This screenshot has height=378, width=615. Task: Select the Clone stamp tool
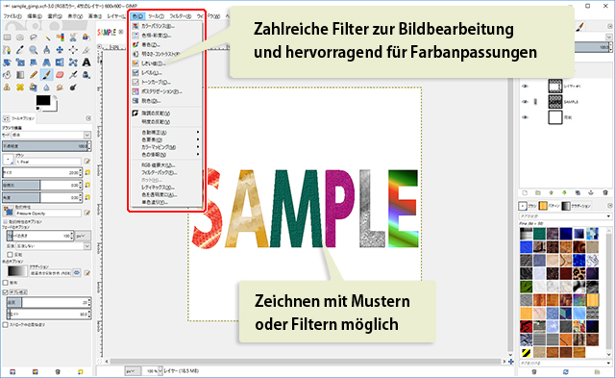click(7, 88)
